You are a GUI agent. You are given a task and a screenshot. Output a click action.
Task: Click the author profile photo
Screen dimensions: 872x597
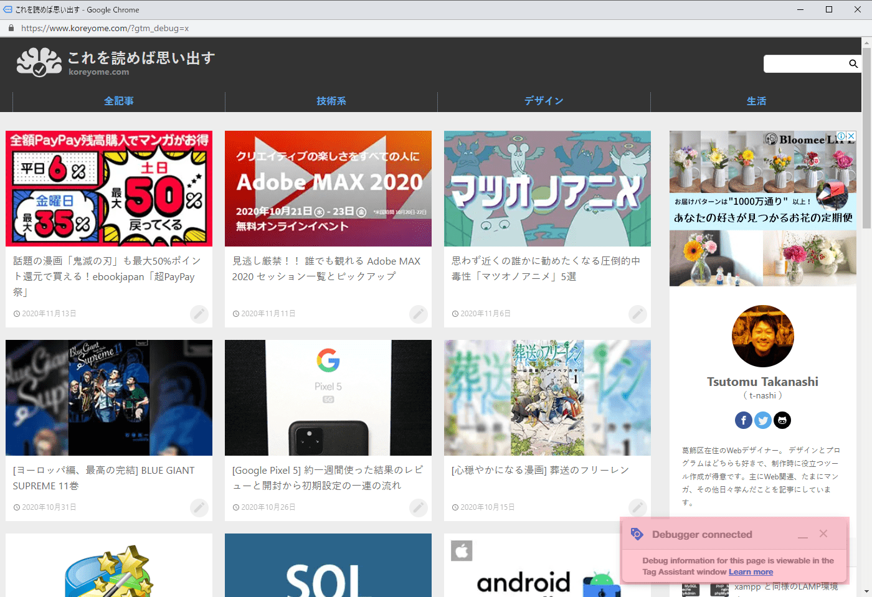click(763, 336)
